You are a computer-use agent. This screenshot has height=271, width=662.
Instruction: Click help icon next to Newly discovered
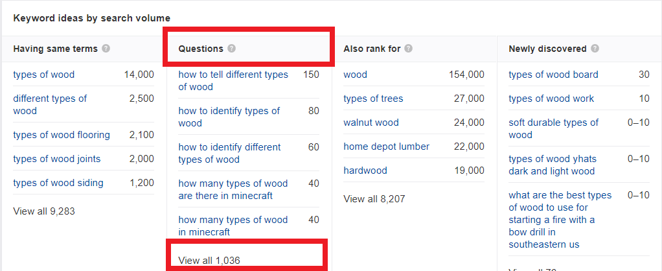(x=595, y=49)
